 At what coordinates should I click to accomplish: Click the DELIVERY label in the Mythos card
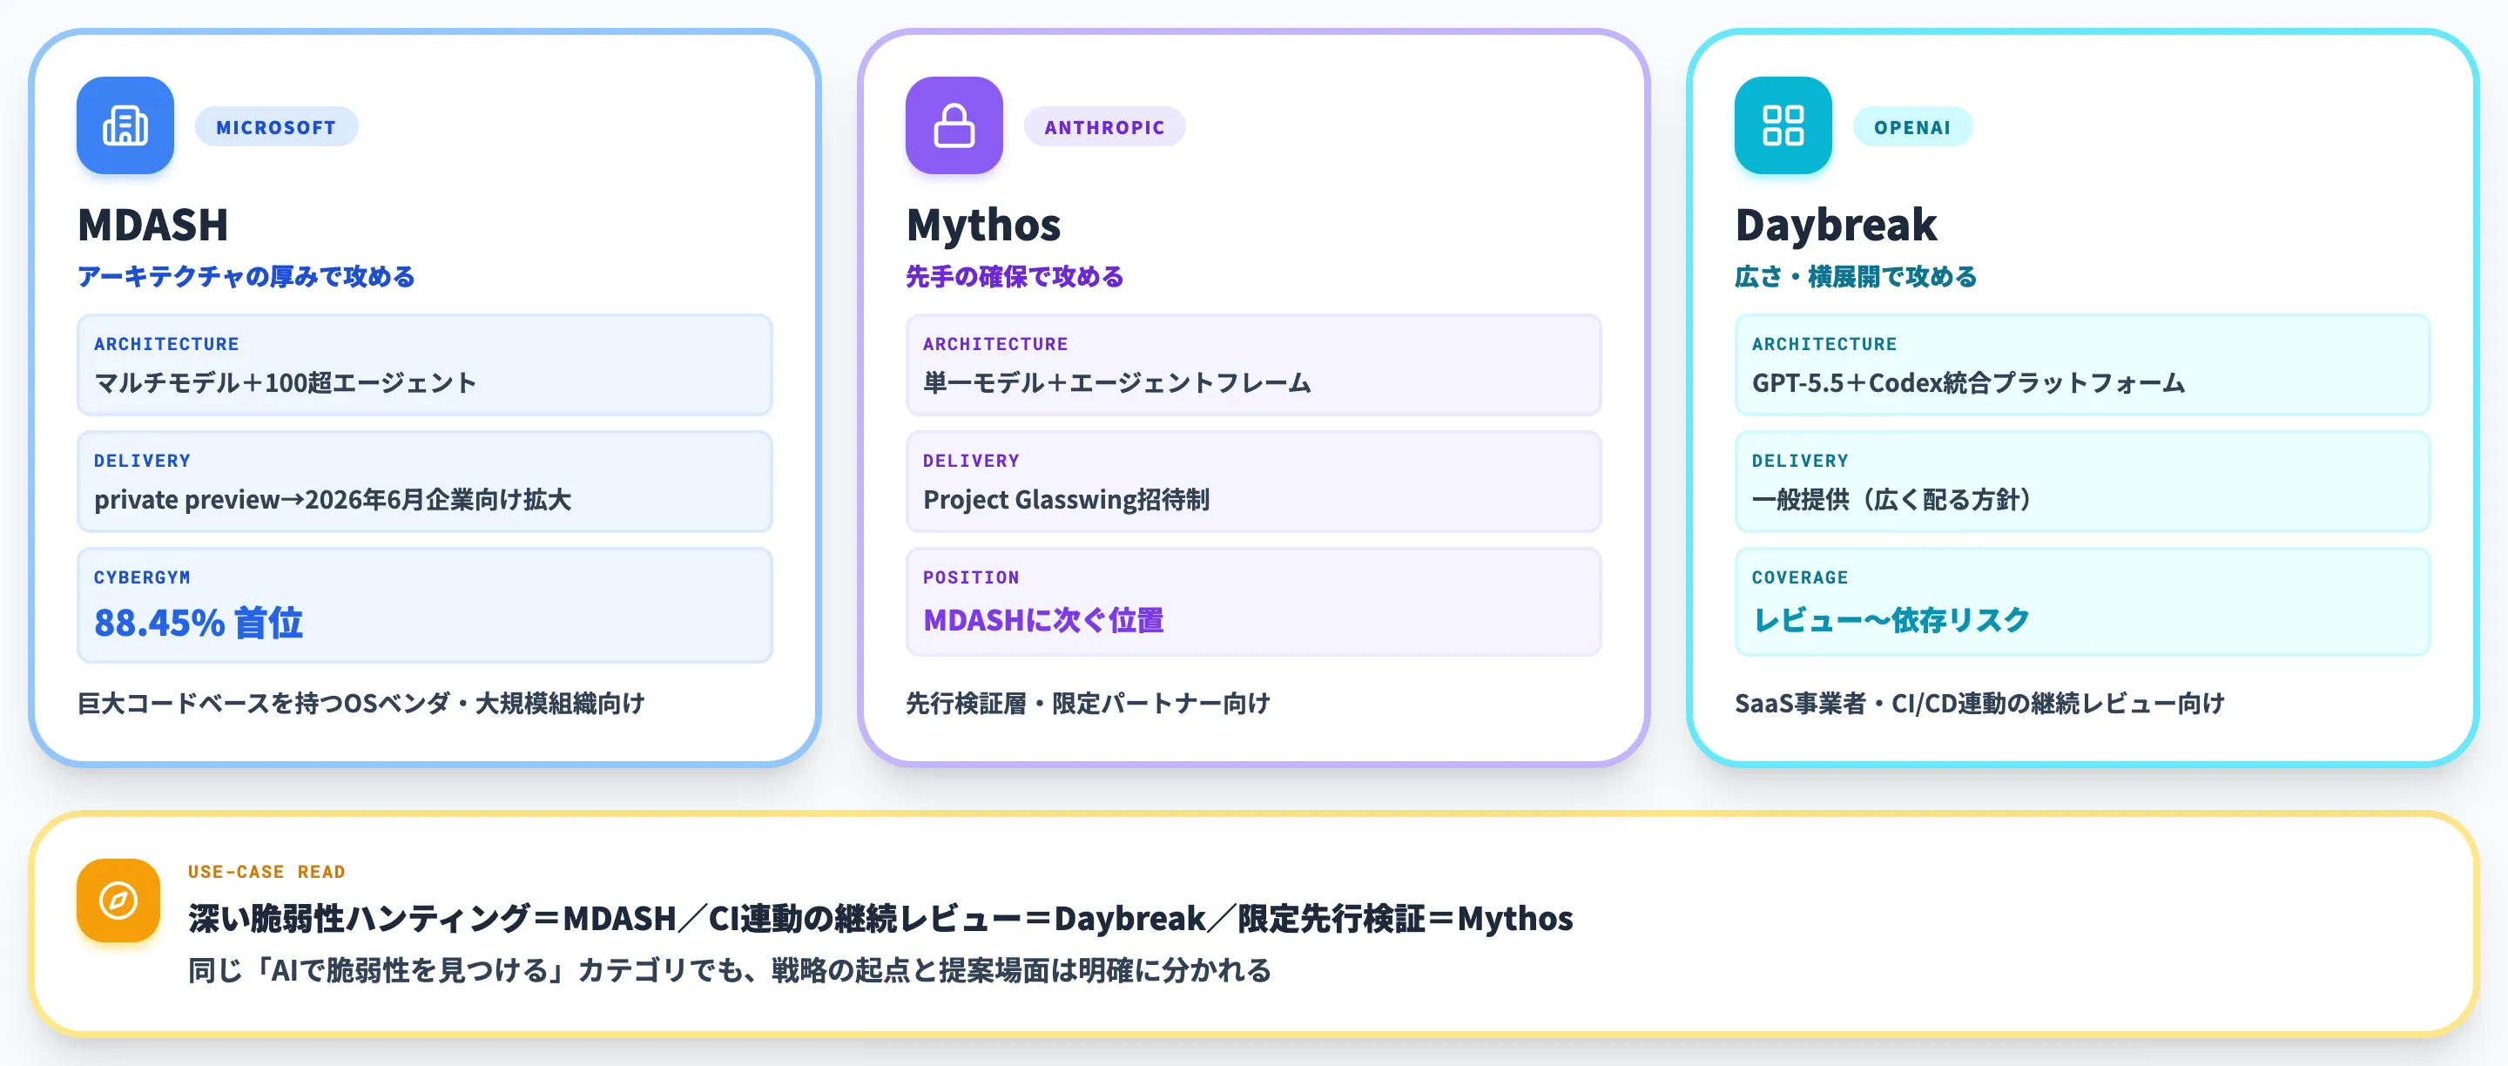(971, 461)
